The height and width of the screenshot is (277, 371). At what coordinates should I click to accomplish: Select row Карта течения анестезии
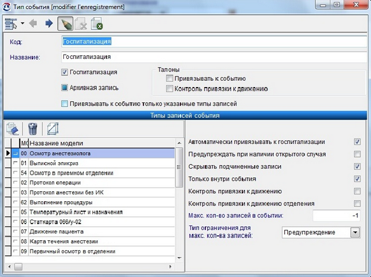click(90, 242)
